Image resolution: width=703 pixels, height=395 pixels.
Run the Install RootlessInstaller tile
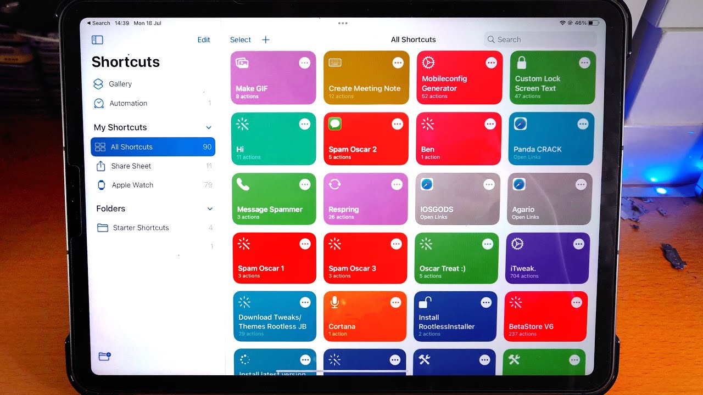pos(455,317)
